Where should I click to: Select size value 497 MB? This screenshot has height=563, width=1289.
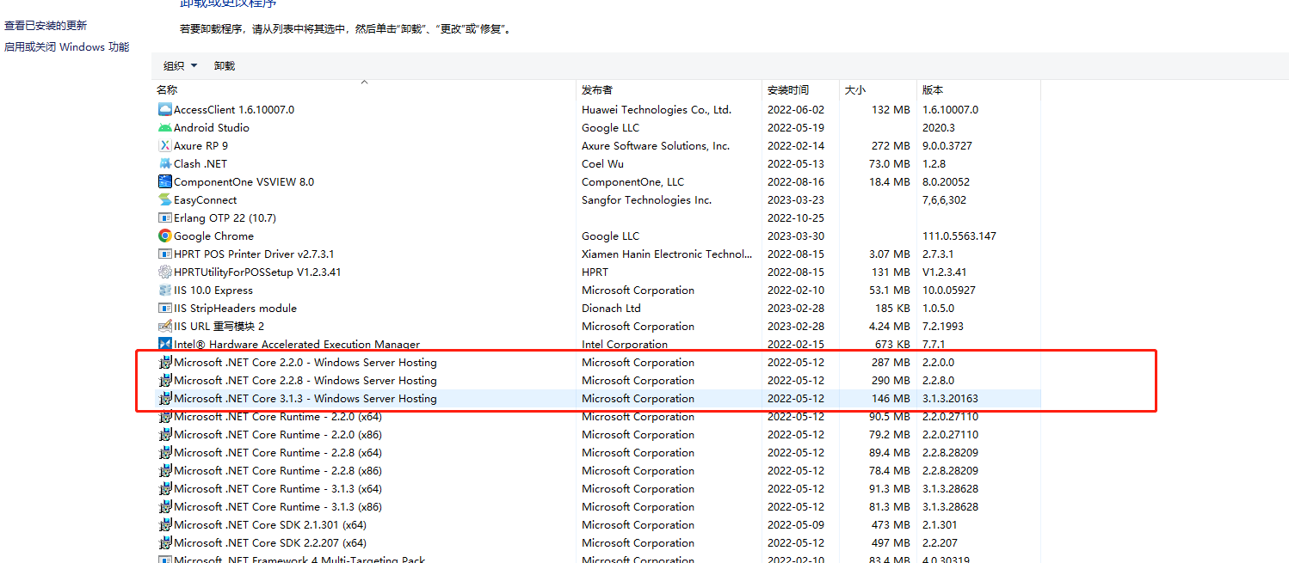point(890,542)
